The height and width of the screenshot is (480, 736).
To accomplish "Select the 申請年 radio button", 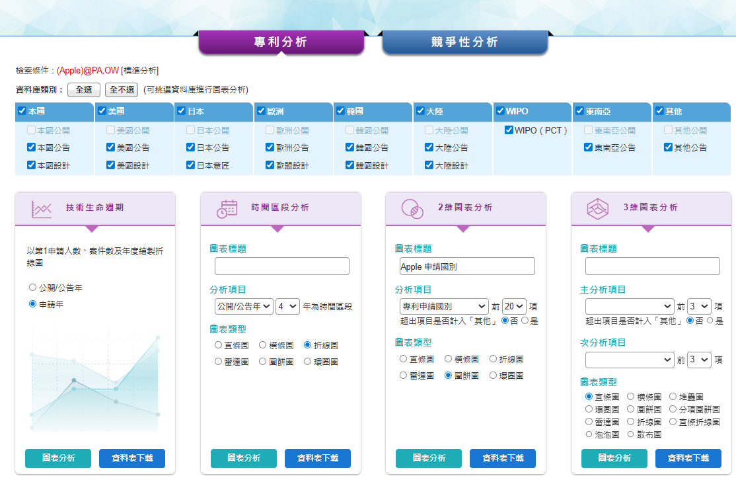I will click(32, 304).
